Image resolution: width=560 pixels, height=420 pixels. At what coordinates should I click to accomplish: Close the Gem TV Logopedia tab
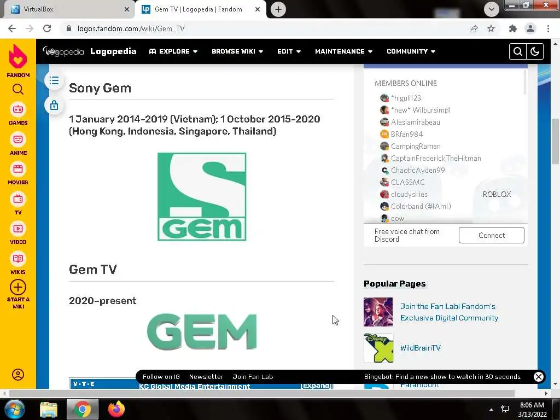click(x=258, y=9)
